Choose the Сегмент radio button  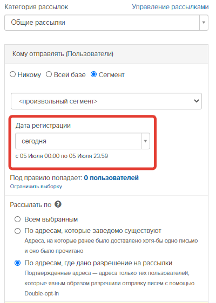pyautogui.click(x=93, y=74)
